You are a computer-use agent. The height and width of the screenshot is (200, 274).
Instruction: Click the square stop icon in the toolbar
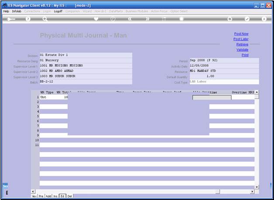click(182, 19)
